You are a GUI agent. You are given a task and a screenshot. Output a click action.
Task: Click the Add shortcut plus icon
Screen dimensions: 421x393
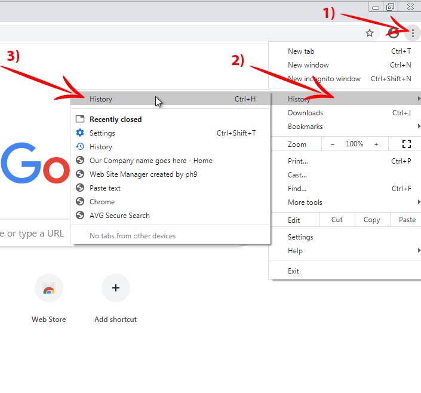(116, 288)
